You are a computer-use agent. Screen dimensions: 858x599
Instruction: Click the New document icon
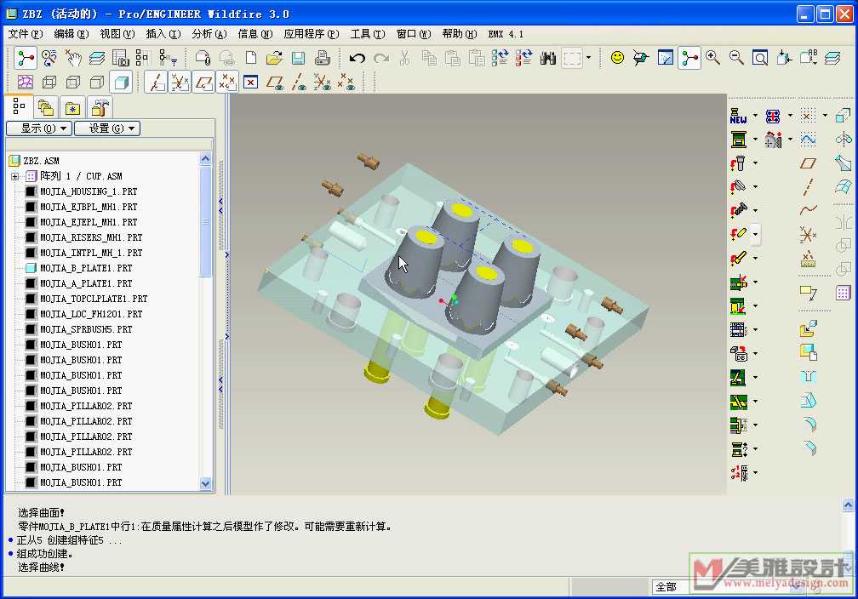pos(250,58)
